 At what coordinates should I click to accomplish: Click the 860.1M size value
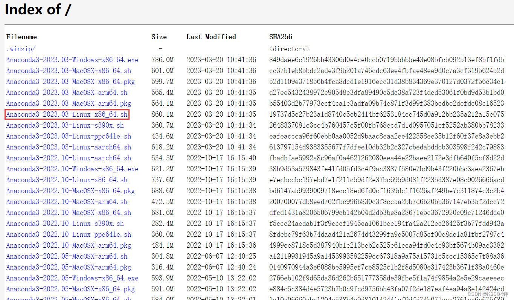click(x=162, y=114)
